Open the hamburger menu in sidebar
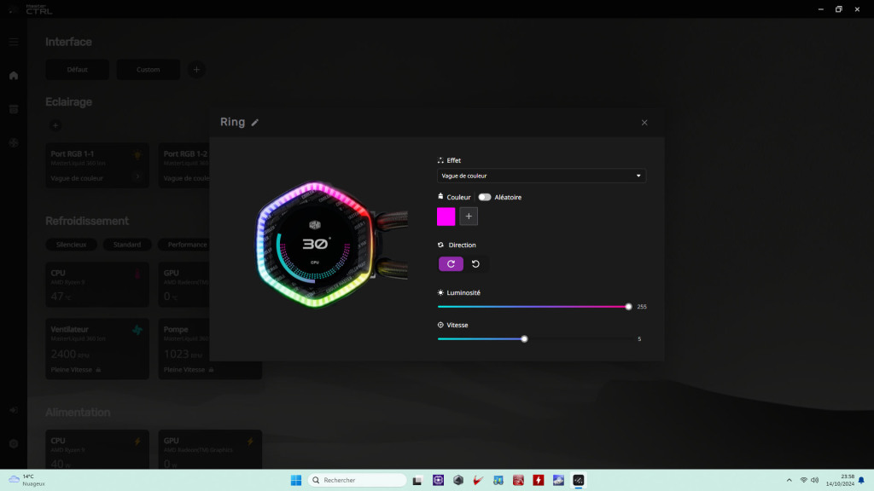The image size is (874, 491). pyautogui.click(x=14, y=42)
